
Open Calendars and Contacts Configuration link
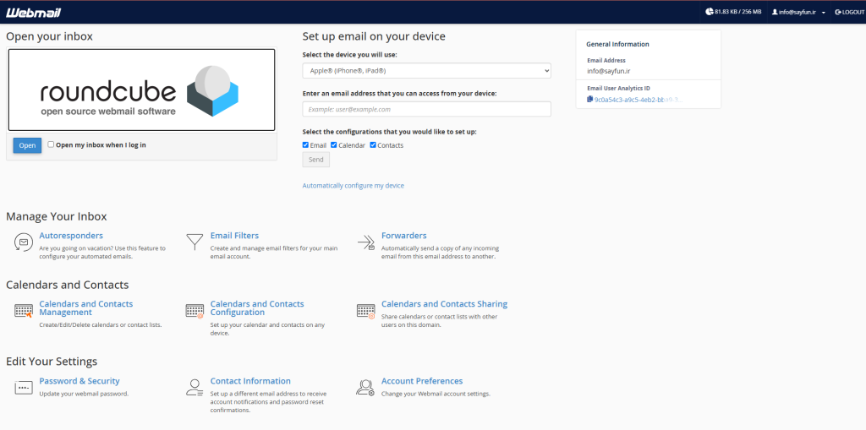pos(257,308)
